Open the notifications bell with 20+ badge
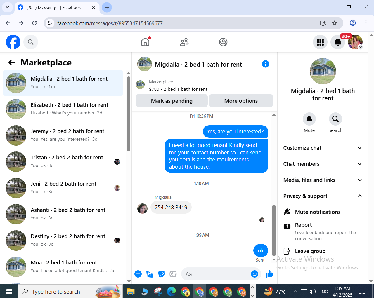This screenshot has width=374, height=298. (338, 42)
